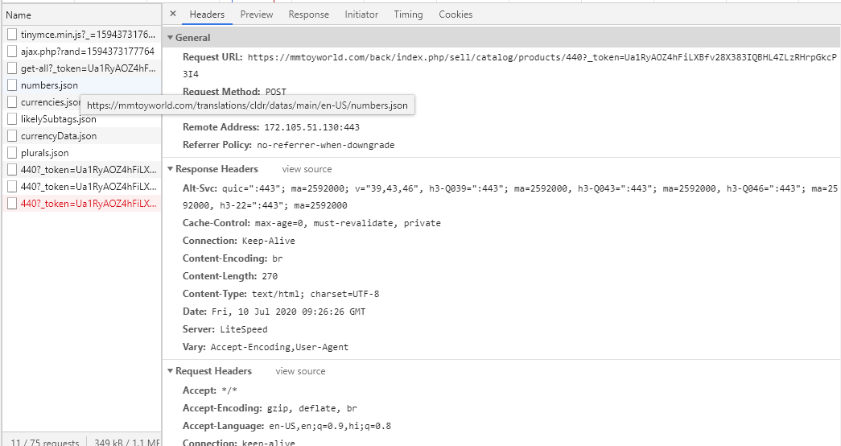841x446 pixels.
Task: Close the request details pane
Action: tap(173, 14)
